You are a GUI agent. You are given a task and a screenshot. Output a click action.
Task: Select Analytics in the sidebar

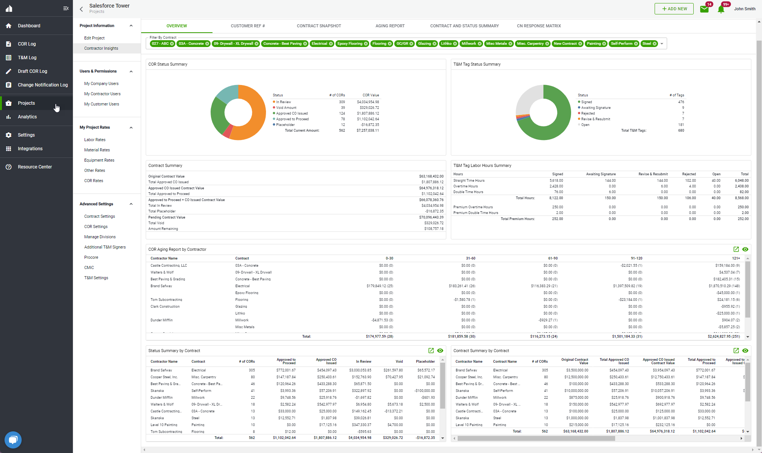27,116
